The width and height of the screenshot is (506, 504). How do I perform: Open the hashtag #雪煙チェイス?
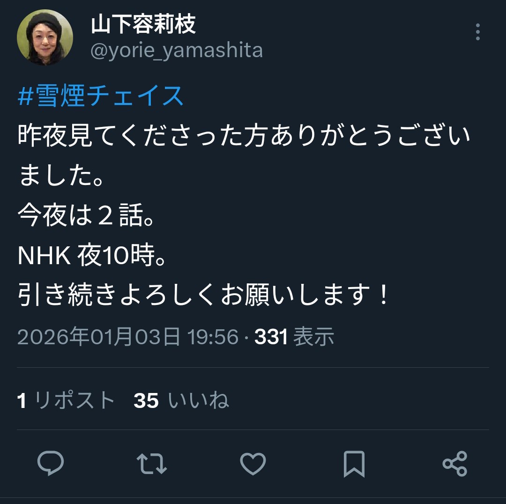101,96
